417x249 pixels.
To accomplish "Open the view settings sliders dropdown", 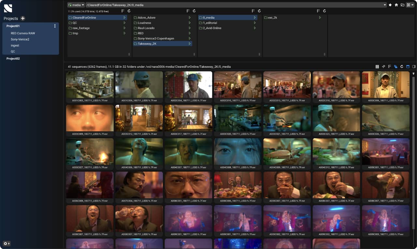I will tap(410, 5).
